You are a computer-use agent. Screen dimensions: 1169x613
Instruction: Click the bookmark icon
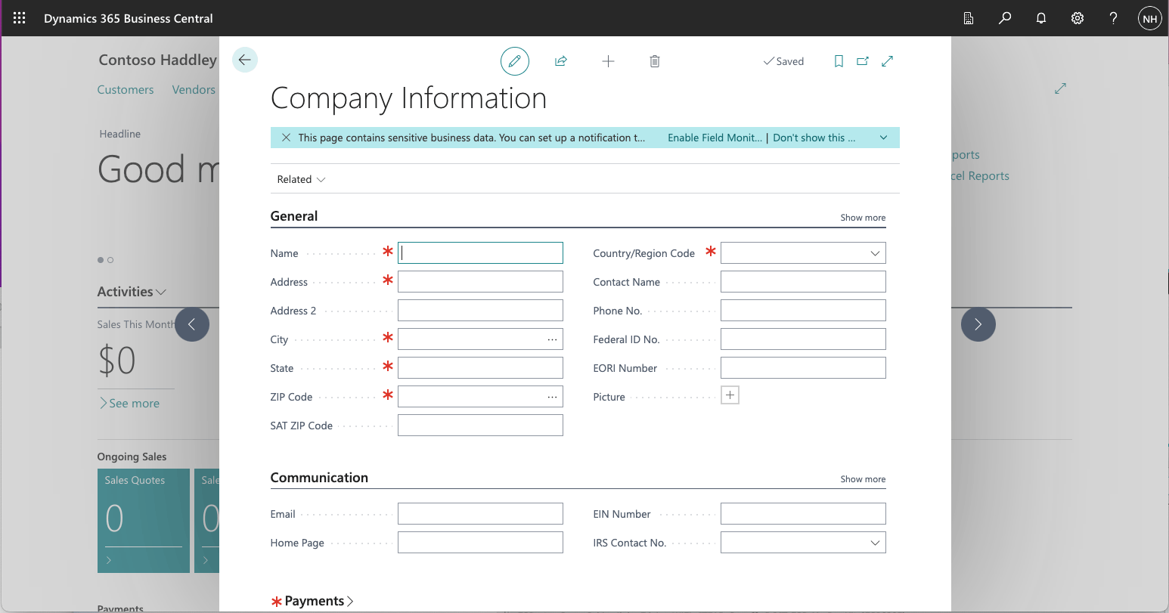click(x=839, y=61)
